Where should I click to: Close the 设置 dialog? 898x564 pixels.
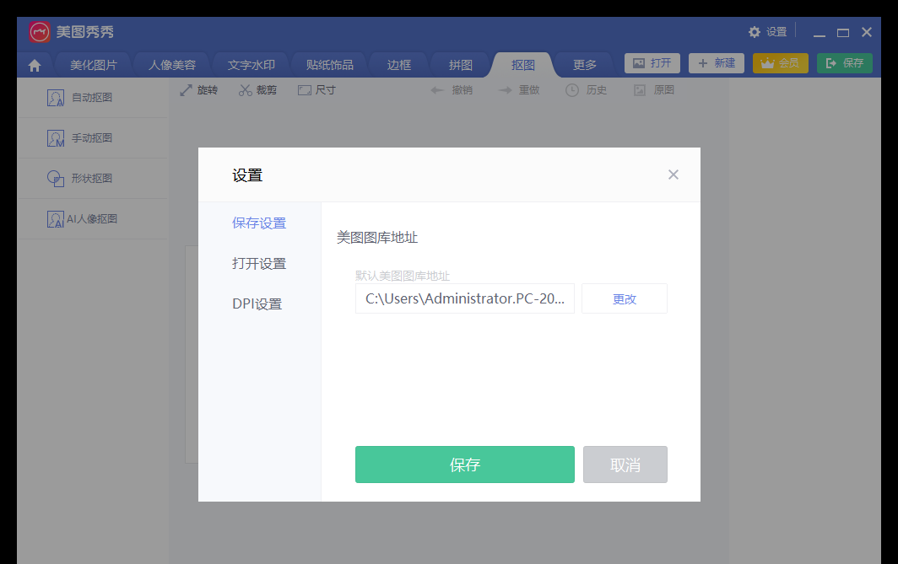click(x=673, y=175)
